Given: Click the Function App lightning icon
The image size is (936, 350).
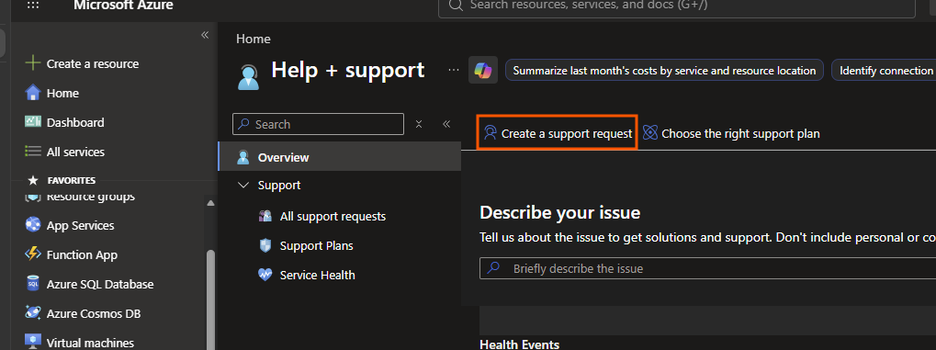Looking at the screenshot, I should pos(32,254).
